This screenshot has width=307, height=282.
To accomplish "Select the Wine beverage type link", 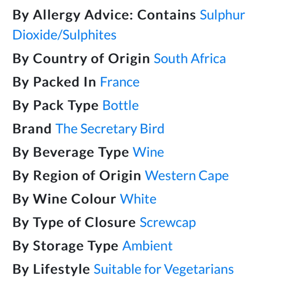I will (148, 152).
